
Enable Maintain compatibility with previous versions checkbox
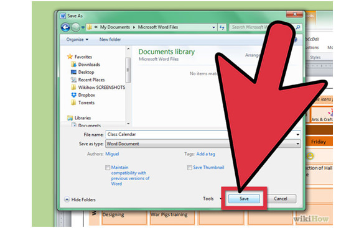108,168
